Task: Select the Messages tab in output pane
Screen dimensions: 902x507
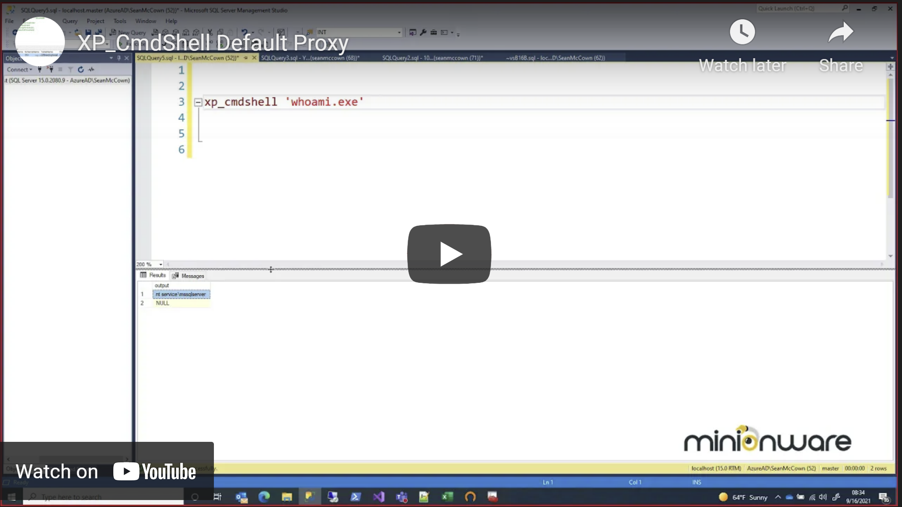Action: click(x=191, y=275)
